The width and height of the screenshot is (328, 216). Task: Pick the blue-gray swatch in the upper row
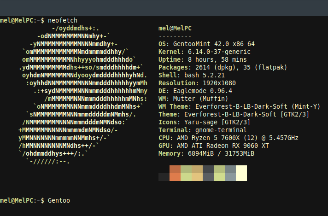[230, 169]
